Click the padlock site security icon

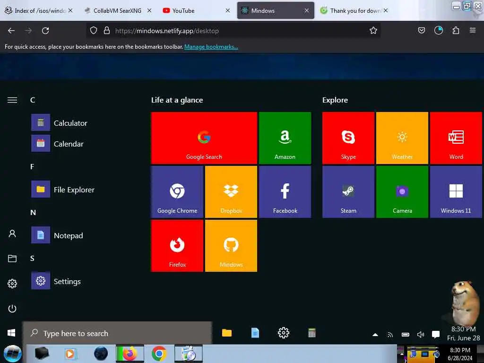click(x=107, y=30)
